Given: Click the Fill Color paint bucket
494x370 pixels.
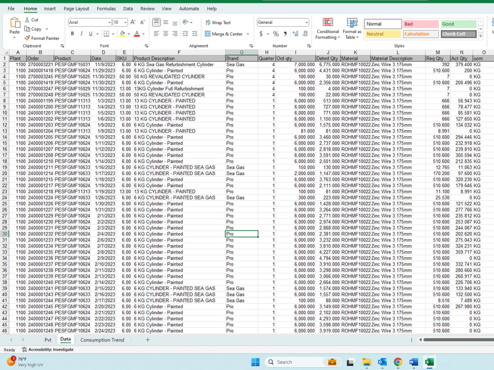Looking at the screenshot, I should click(122, 34).
